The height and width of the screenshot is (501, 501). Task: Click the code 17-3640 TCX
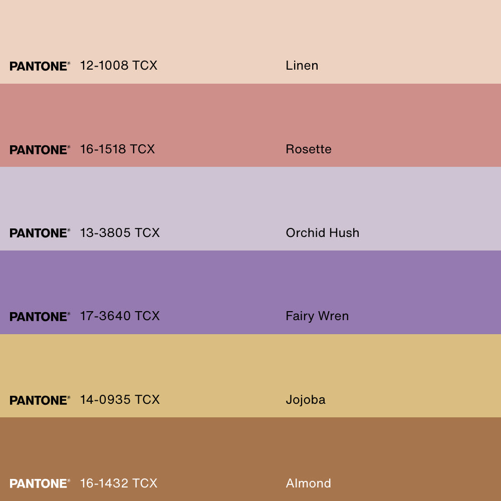(120, 316)
